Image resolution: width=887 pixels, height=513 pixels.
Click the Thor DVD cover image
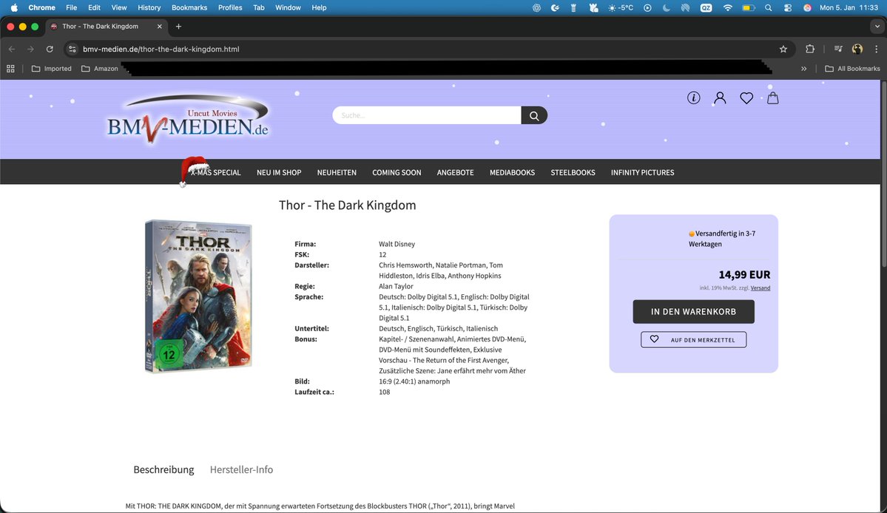click(198, 296)
